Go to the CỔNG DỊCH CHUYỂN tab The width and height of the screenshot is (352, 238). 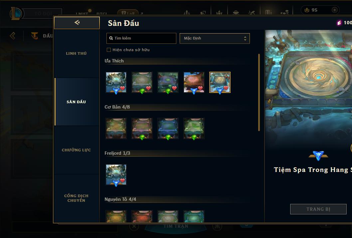[x=76, y=198]
